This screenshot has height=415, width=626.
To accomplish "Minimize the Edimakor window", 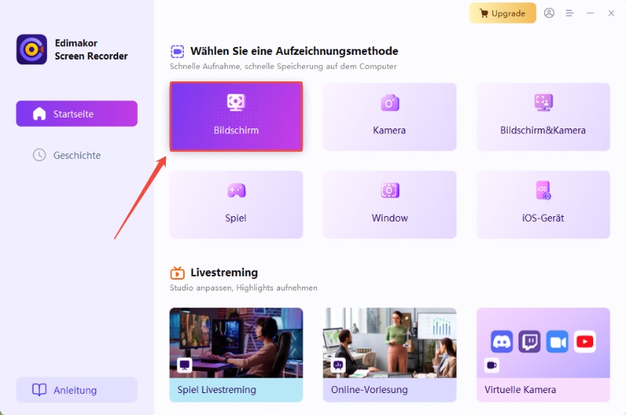I will [591, 13].
